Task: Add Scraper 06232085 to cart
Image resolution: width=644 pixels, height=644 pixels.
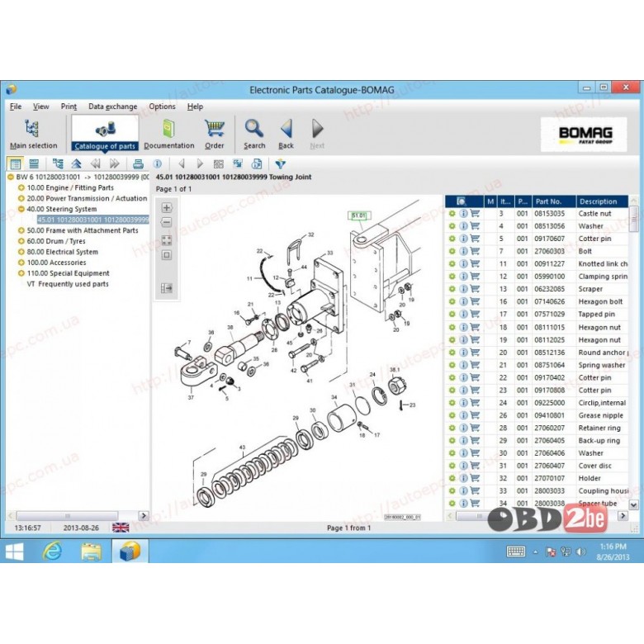Action: pos(475,289)
